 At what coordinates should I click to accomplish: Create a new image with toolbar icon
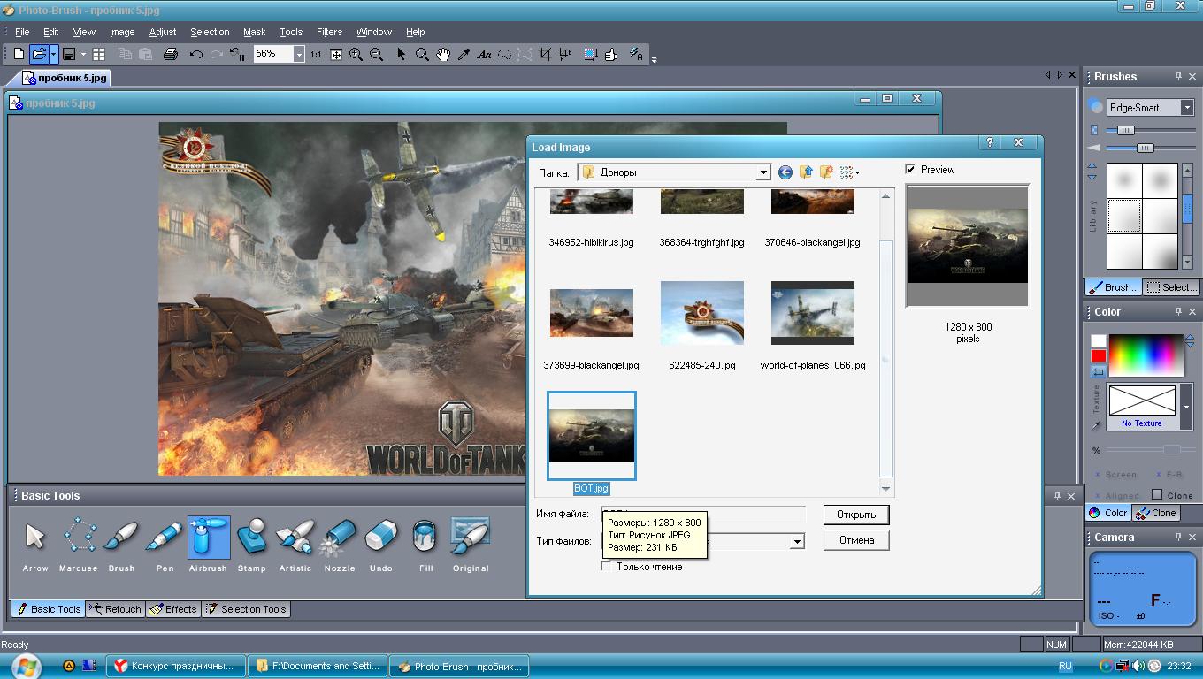pyautogui.click(x=19, y=55)
